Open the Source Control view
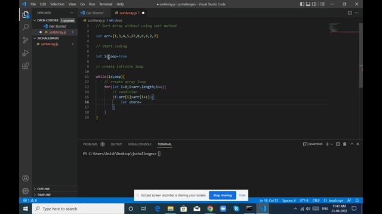Screen dimensions: 382x214 tap(25, 40)
